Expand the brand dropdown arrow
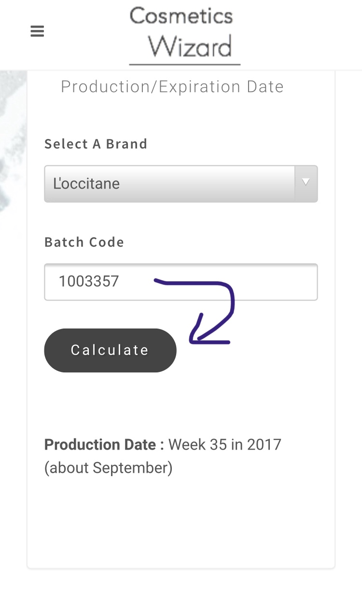 click(306, 183)
